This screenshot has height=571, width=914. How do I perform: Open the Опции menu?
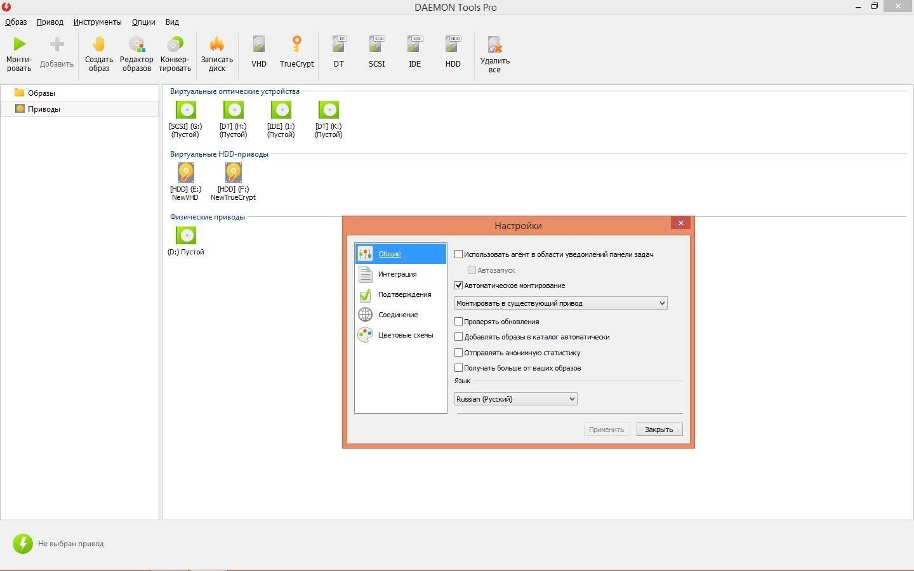pos(143,22)
